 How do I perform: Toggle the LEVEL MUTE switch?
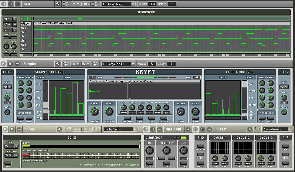coord(195,118)
